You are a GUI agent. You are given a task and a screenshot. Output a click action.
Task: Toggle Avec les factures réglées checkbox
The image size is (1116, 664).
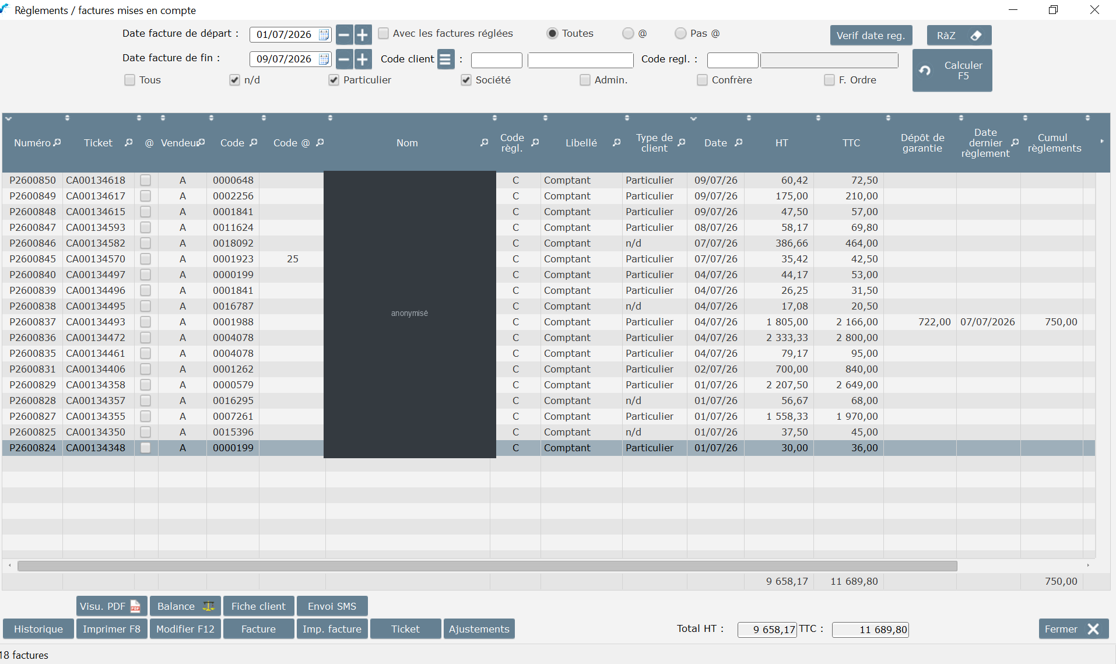tap(383, 33)
